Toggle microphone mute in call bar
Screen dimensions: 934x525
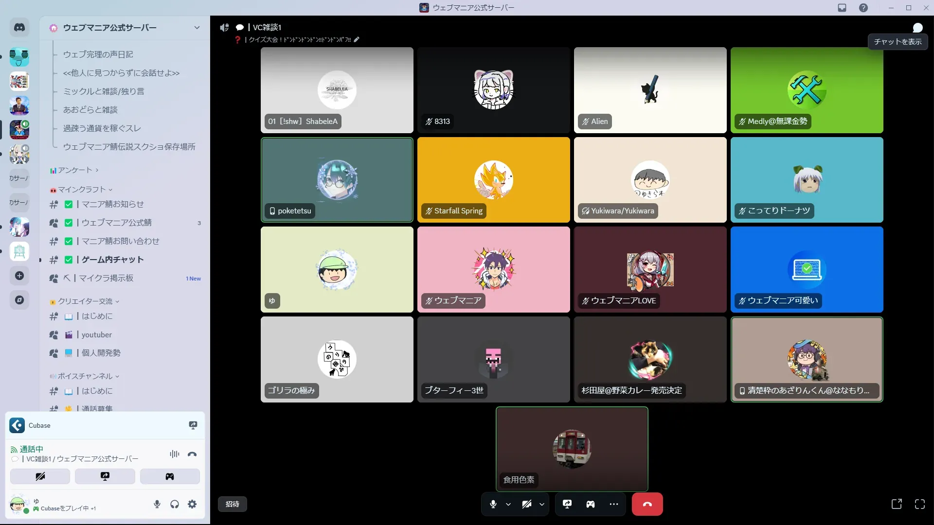click(x=493, y=504)
